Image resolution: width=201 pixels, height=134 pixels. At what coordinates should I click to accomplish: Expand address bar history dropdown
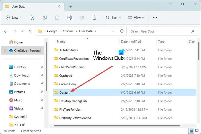click(113, 31)
